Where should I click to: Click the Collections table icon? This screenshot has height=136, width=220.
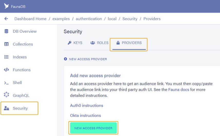click(6, 44)
